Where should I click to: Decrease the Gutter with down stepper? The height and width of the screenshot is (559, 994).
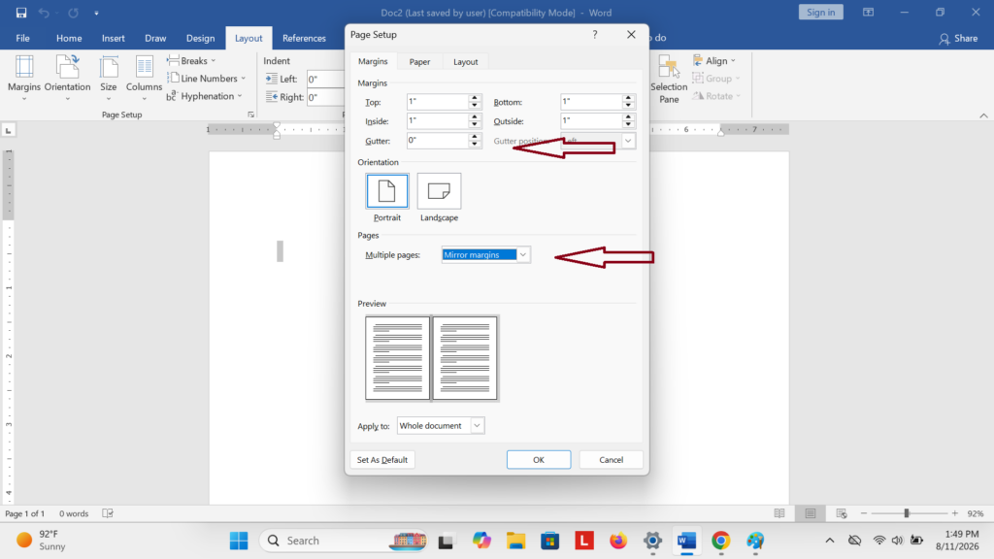(474, 145)
